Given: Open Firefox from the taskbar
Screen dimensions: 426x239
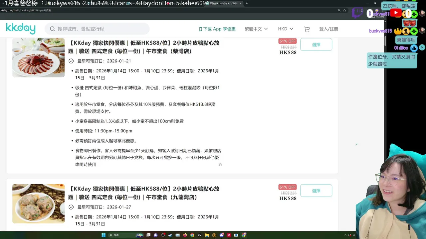Looking at the screenshot, I should [x=185, y=235].
